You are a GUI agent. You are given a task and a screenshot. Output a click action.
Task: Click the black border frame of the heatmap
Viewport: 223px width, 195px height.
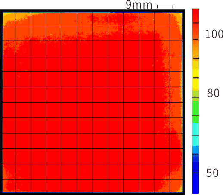(92, 11)
